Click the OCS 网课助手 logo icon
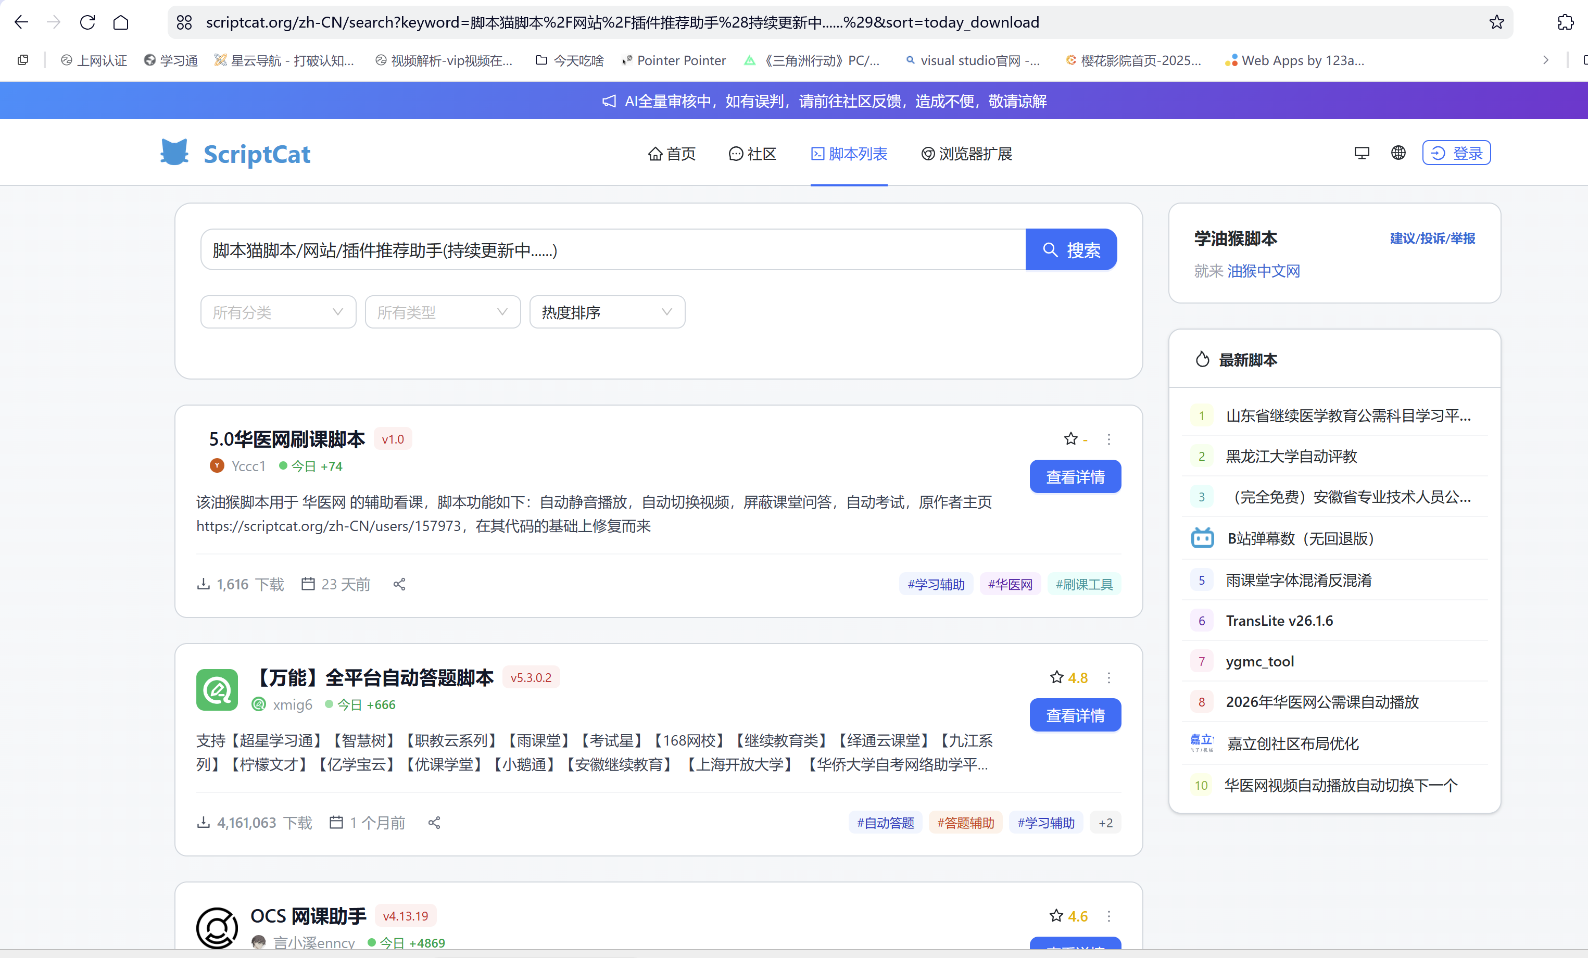Viewport: 1588px width, 958px height. pyautogui.click(x=217, y=928)
